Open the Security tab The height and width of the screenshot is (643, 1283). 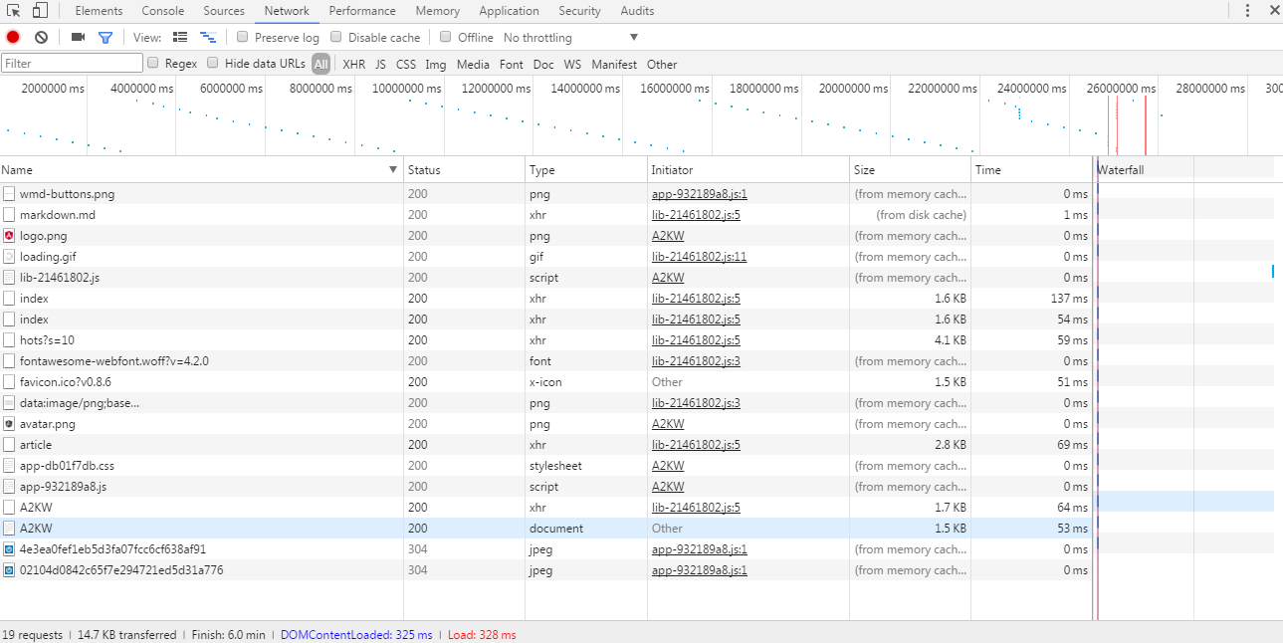(579, 11)
